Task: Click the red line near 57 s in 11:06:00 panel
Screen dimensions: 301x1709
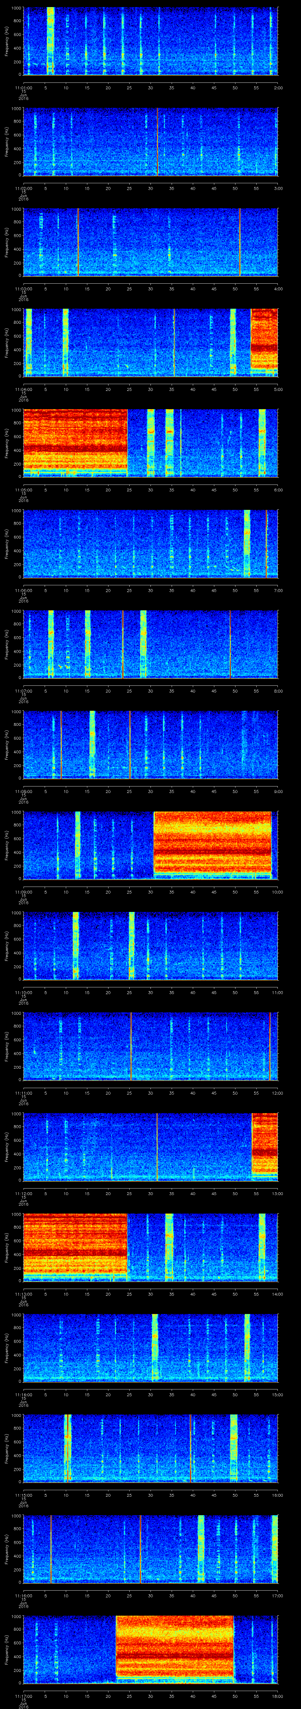Action: [267, 543]
